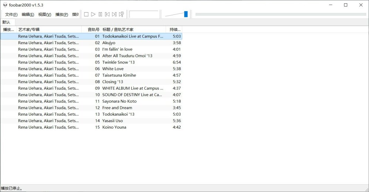The height and width of the screenshot is (192, 369).
Task: Select the track Akujyo
Action: [91, 43]
